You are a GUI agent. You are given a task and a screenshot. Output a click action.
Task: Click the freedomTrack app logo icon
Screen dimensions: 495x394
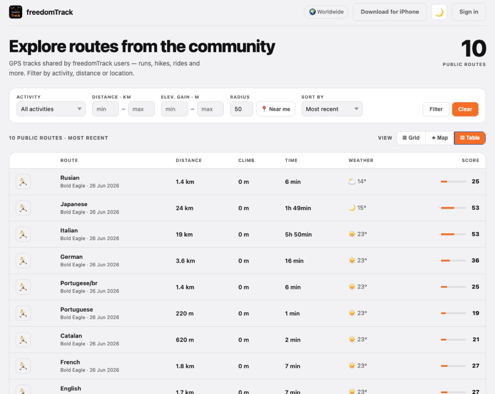(x=16, y=12)
